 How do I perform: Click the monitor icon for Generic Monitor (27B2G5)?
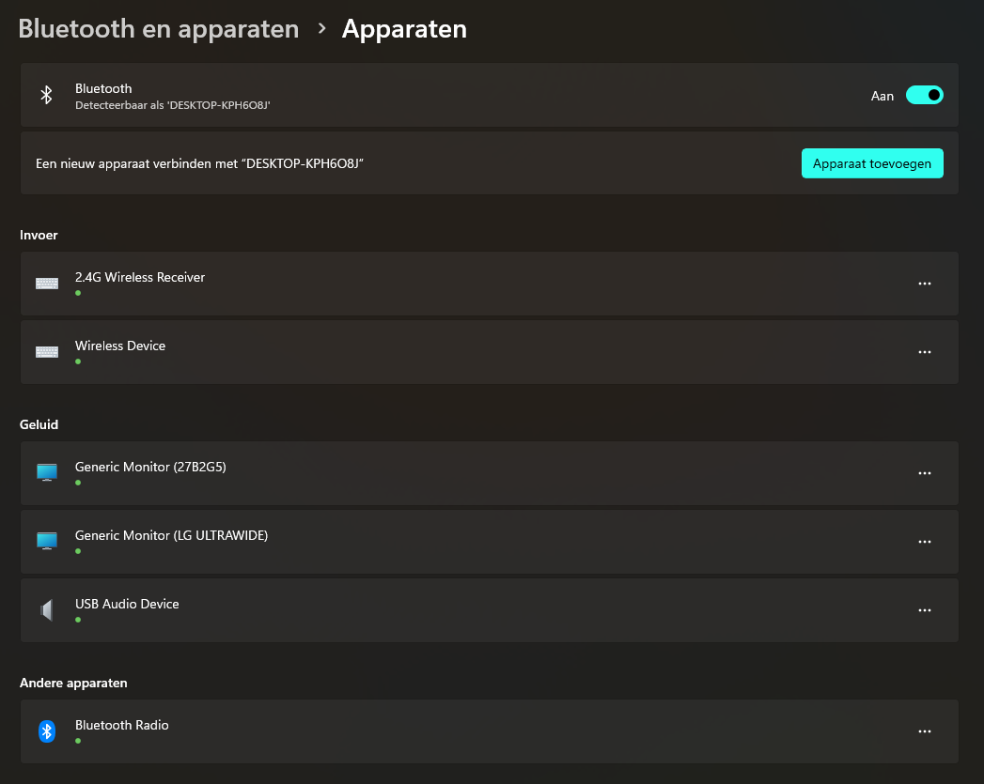[x=47, y=472]
